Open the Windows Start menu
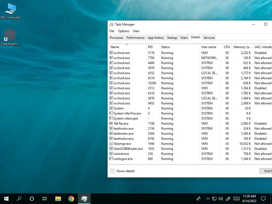This screenshot has height=204, width=272. [x=6, y=199]
